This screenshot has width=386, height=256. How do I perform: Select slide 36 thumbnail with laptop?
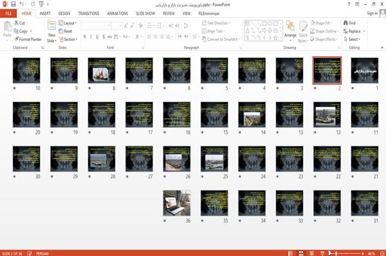(177, 203)
